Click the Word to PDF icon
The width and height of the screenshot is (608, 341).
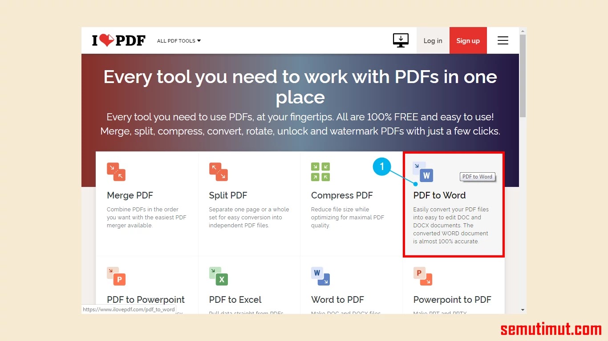(320, 276)
